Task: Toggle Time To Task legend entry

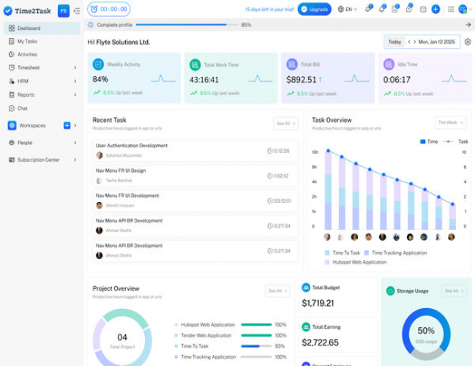Action: [343, 253]
